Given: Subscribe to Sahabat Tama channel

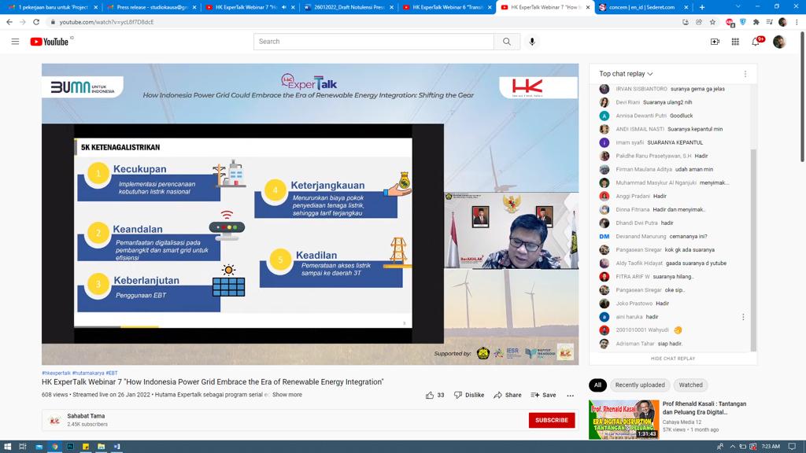Looking at the screenshot, I should (x=551, y=420).
